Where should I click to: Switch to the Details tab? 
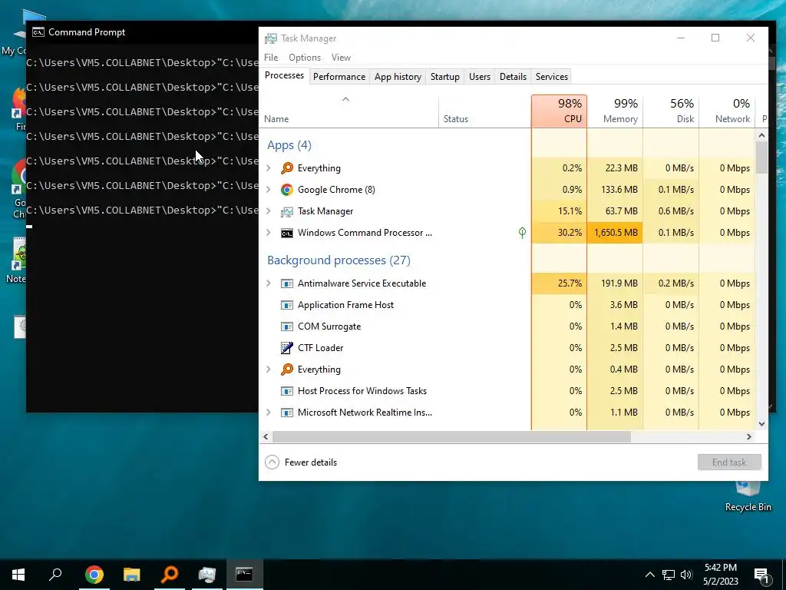click(514, 77)
